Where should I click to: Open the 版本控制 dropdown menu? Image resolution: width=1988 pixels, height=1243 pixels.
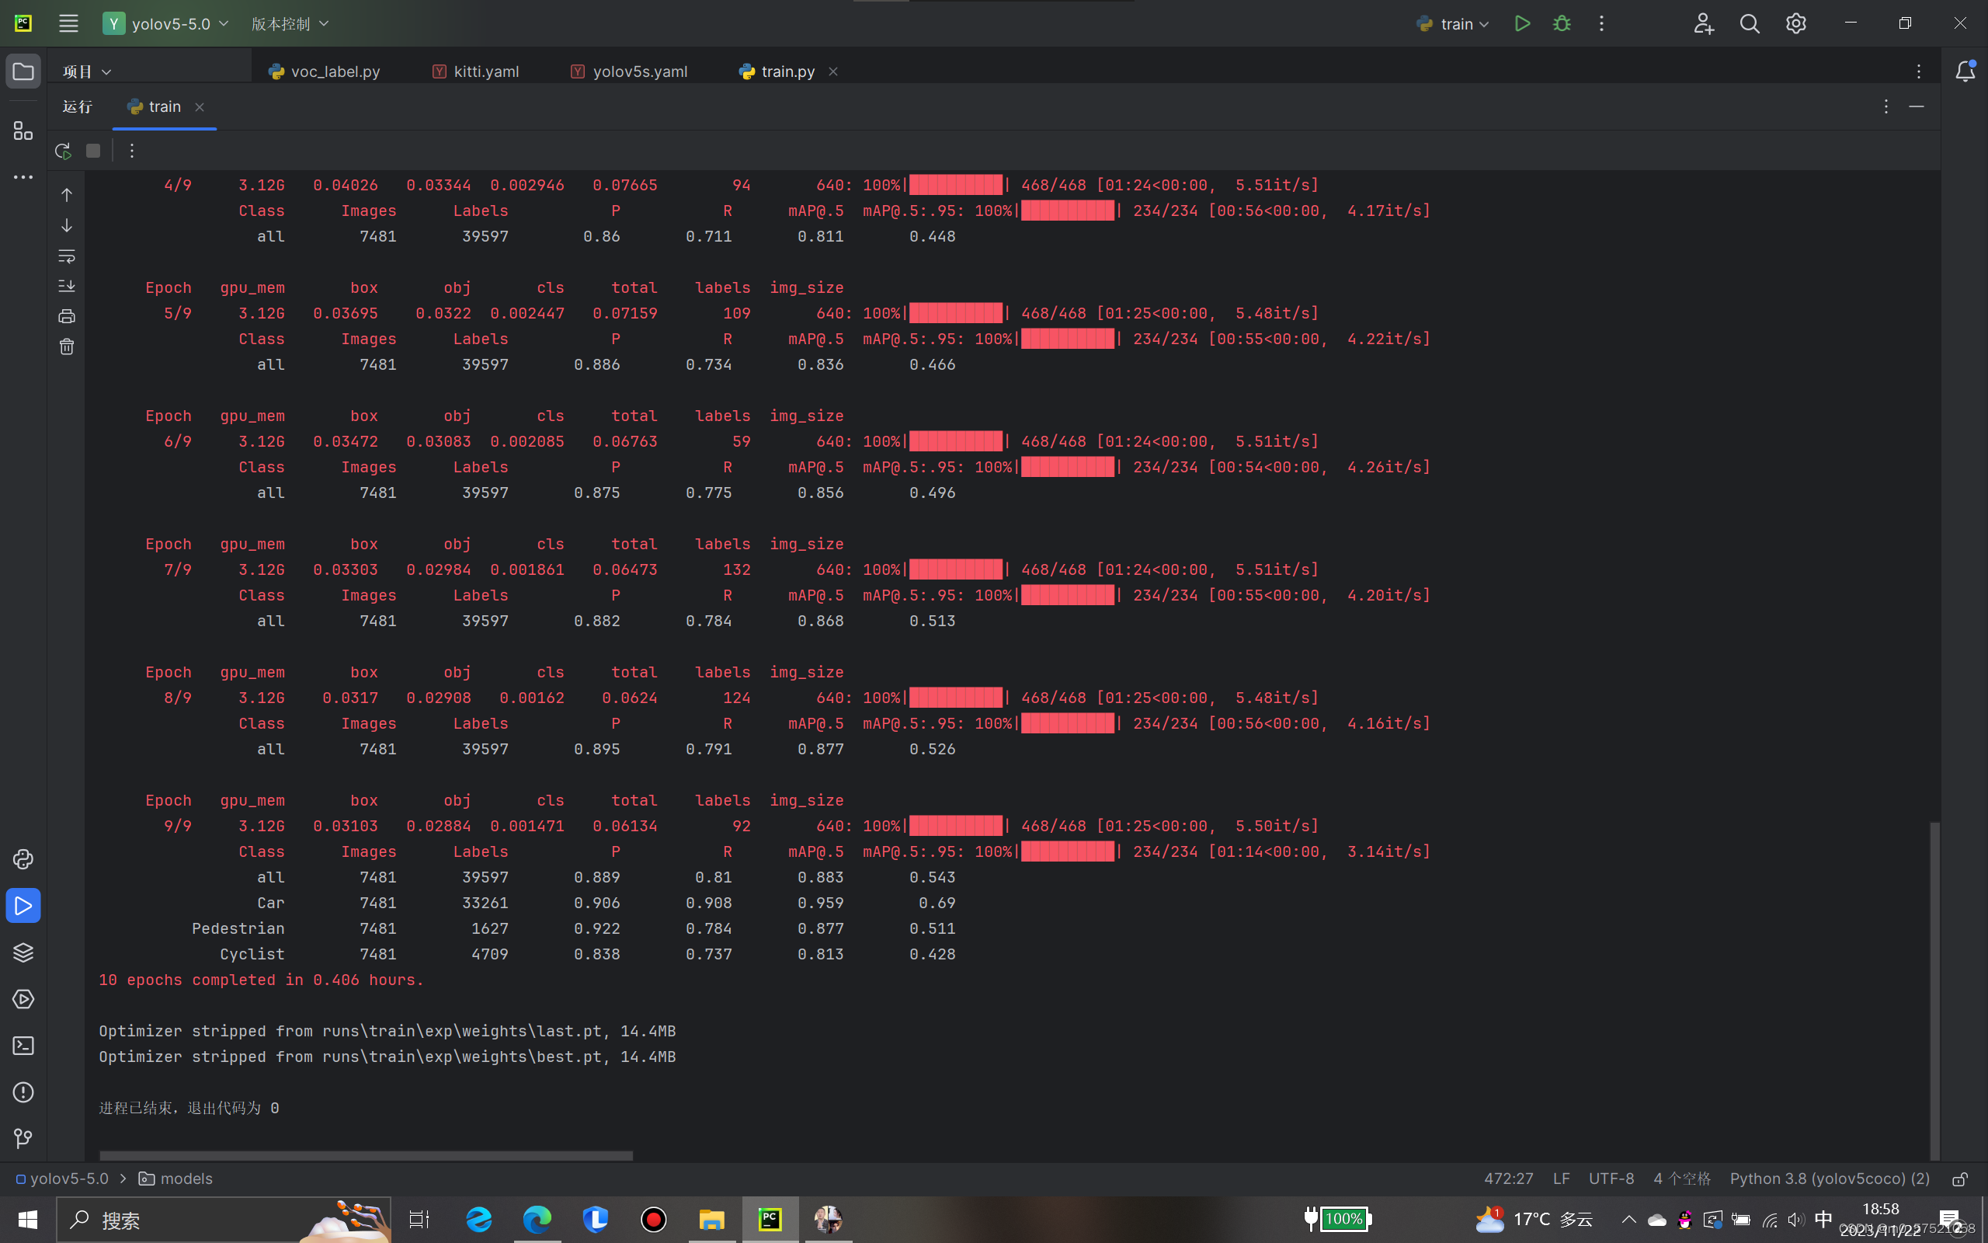tap(289, 24)
